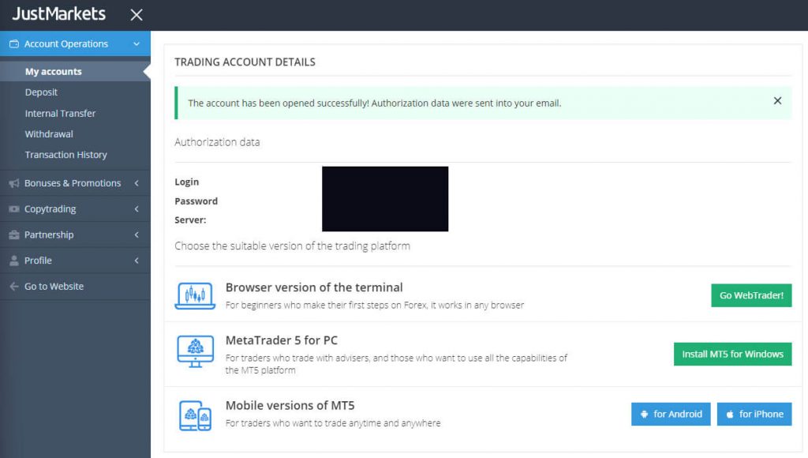The image size is (808, 458).
Task: Click the browser terminal candlestick icon
Action: pyautogui.click(x=194, y=295)
